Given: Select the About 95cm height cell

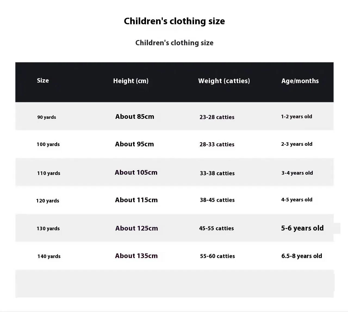Looking at the screenshot, I should [x=134, y=144].
